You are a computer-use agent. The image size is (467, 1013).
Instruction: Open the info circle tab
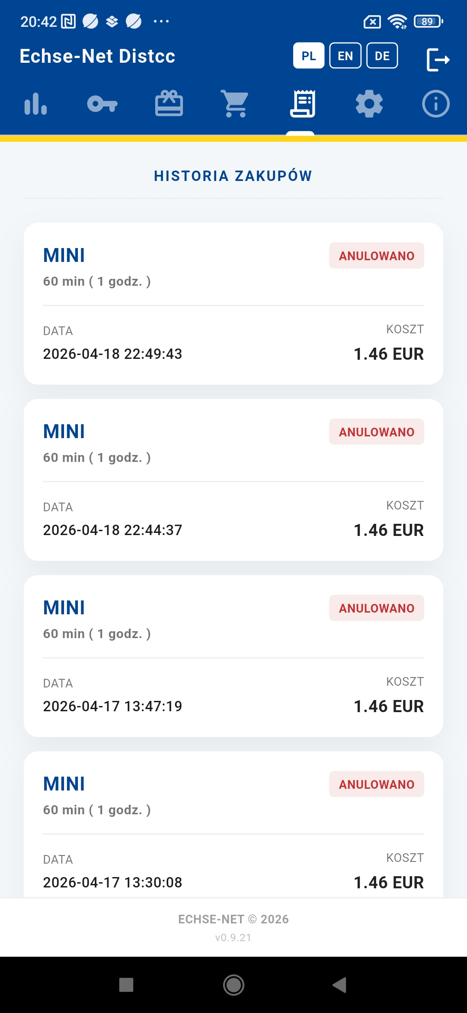tap(435, 104)
